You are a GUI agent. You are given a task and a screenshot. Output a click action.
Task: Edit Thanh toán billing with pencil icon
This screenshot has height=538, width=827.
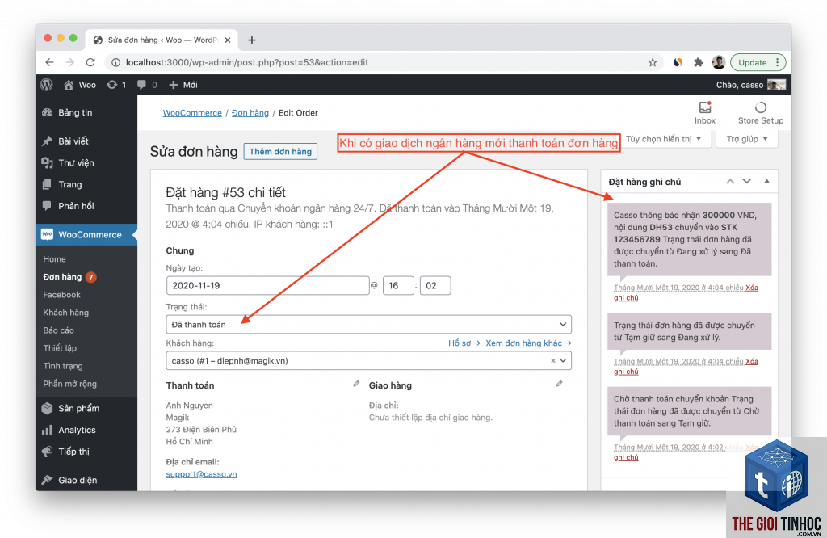(x=356, y=384)
